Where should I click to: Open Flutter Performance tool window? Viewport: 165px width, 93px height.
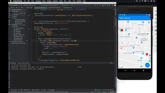pyautogui.click(x=108, y=90)
